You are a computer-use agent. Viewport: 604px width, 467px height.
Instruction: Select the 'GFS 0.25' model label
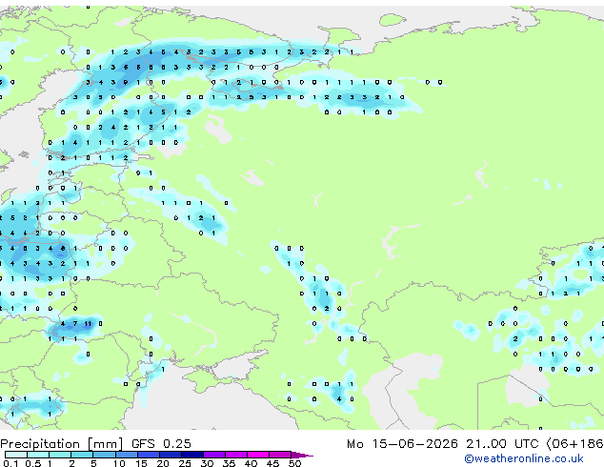tap(161, 444)
